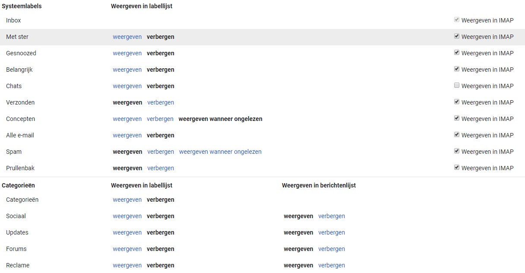Show Belangrijk label in list
525x273 pixels.
(x=127, y=70)
